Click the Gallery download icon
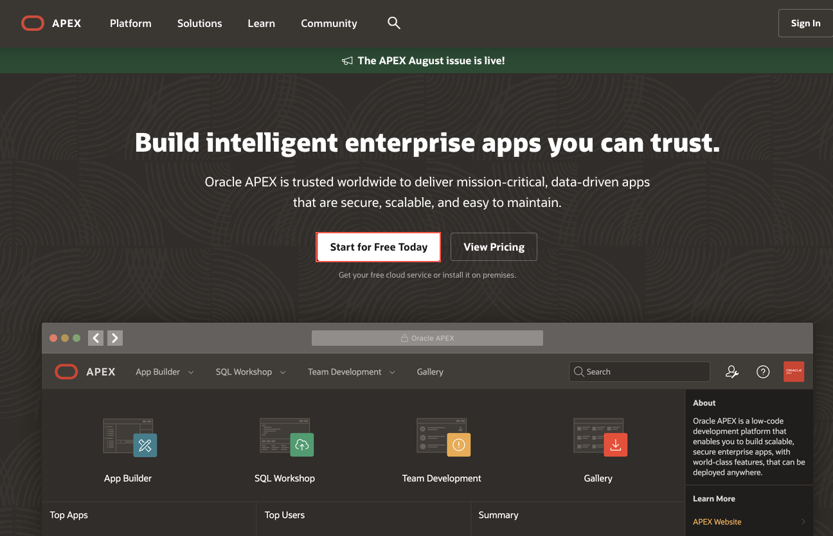 coord(615,444)
